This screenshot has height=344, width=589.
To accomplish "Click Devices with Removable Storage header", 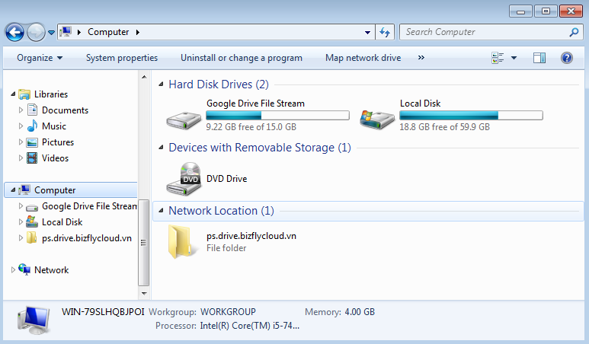I will pyautogui.click(x=260, y=148).
